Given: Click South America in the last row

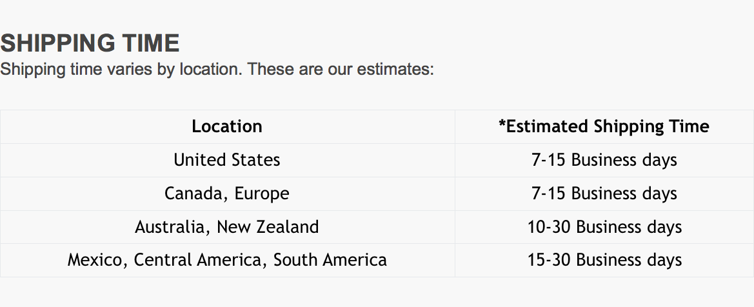Looking at the screenshot, I should click(x=330, y=261).
